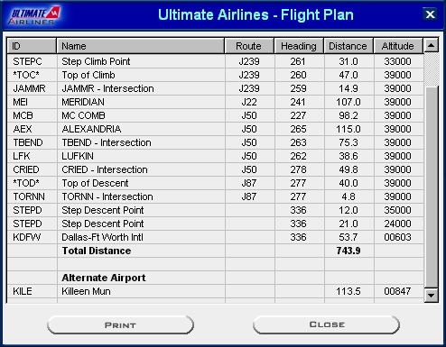Click the Route column header
446x347 pixels.
point(249,46)
